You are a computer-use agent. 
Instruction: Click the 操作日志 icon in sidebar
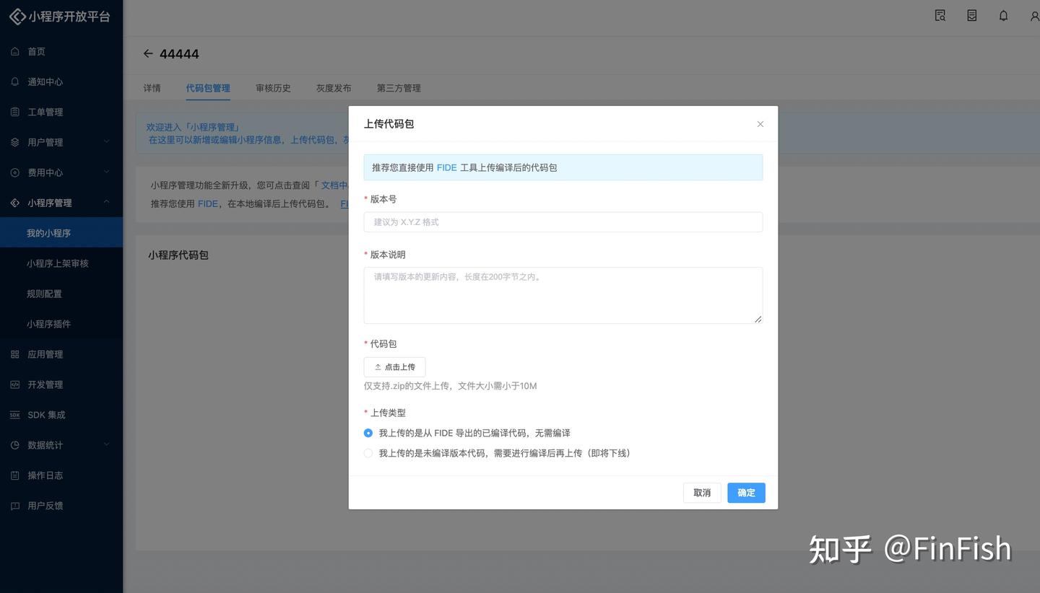pos(15,475)
